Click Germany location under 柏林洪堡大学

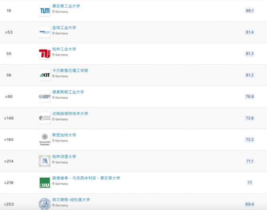pos(60,162)
